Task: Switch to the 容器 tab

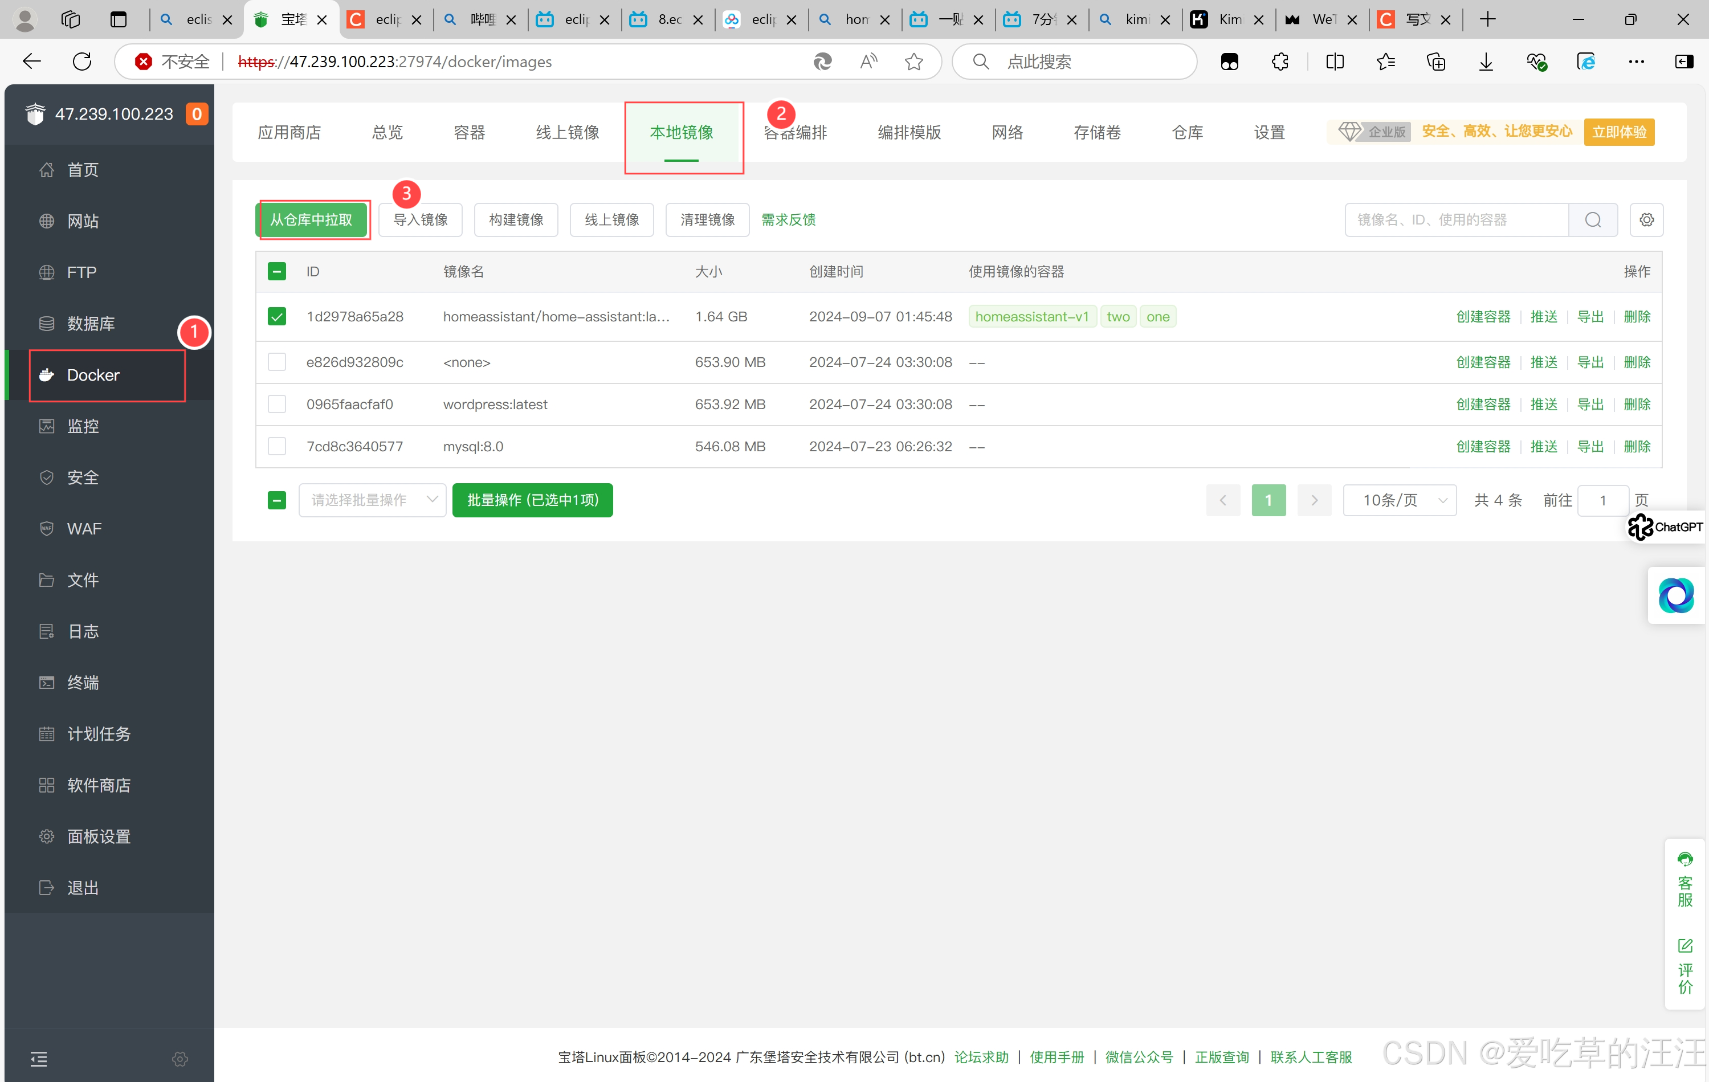Action: [469, 133]
